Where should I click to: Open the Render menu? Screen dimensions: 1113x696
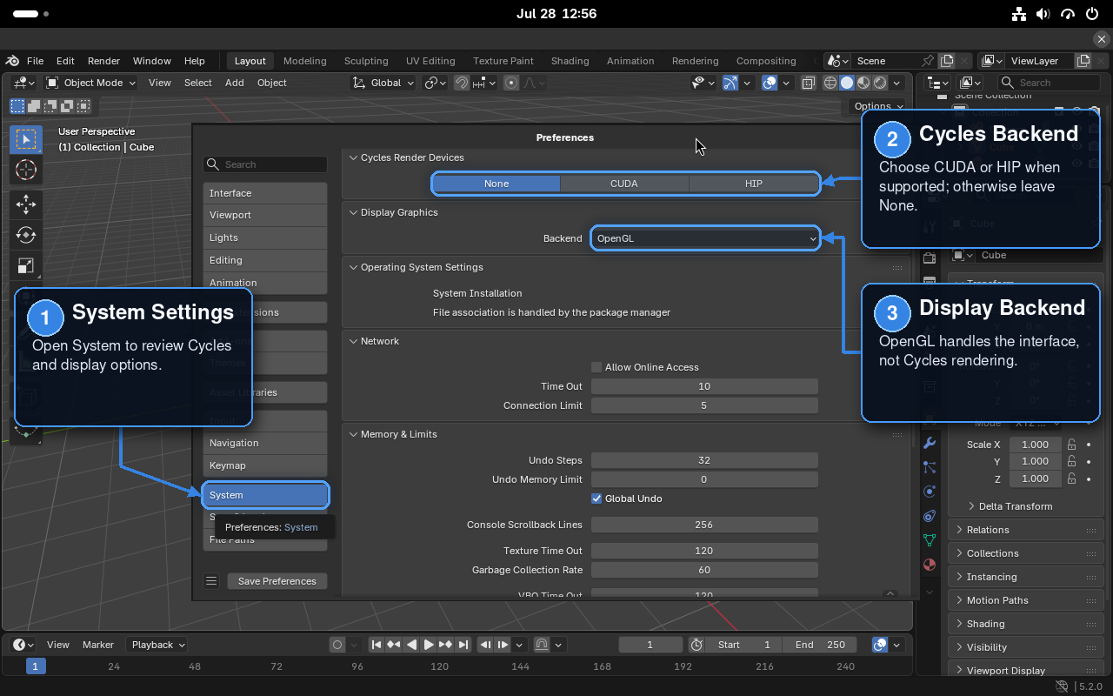103,61
